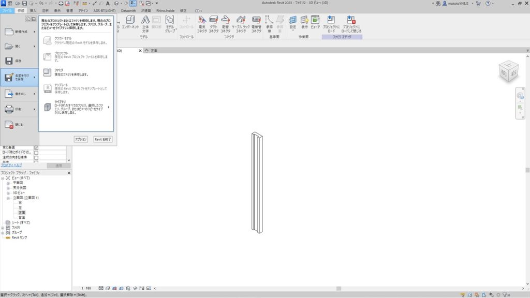Expand the 平面図 (Floor Plans) node

[x=8, y=183]
